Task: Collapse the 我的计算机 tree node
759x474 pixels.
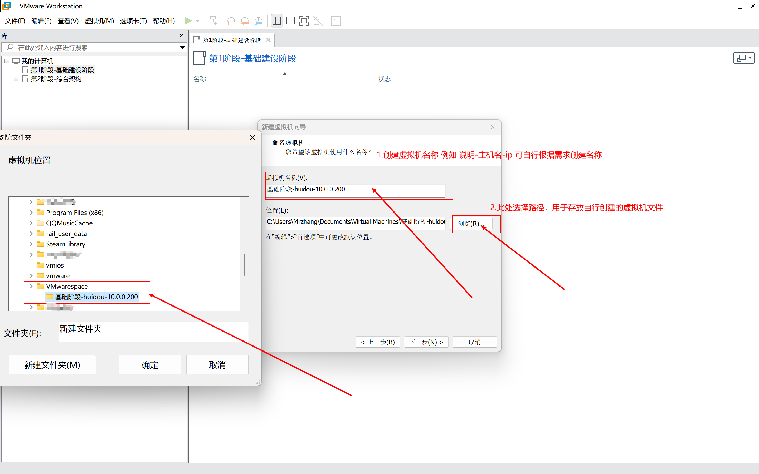Action: [7, 61]
